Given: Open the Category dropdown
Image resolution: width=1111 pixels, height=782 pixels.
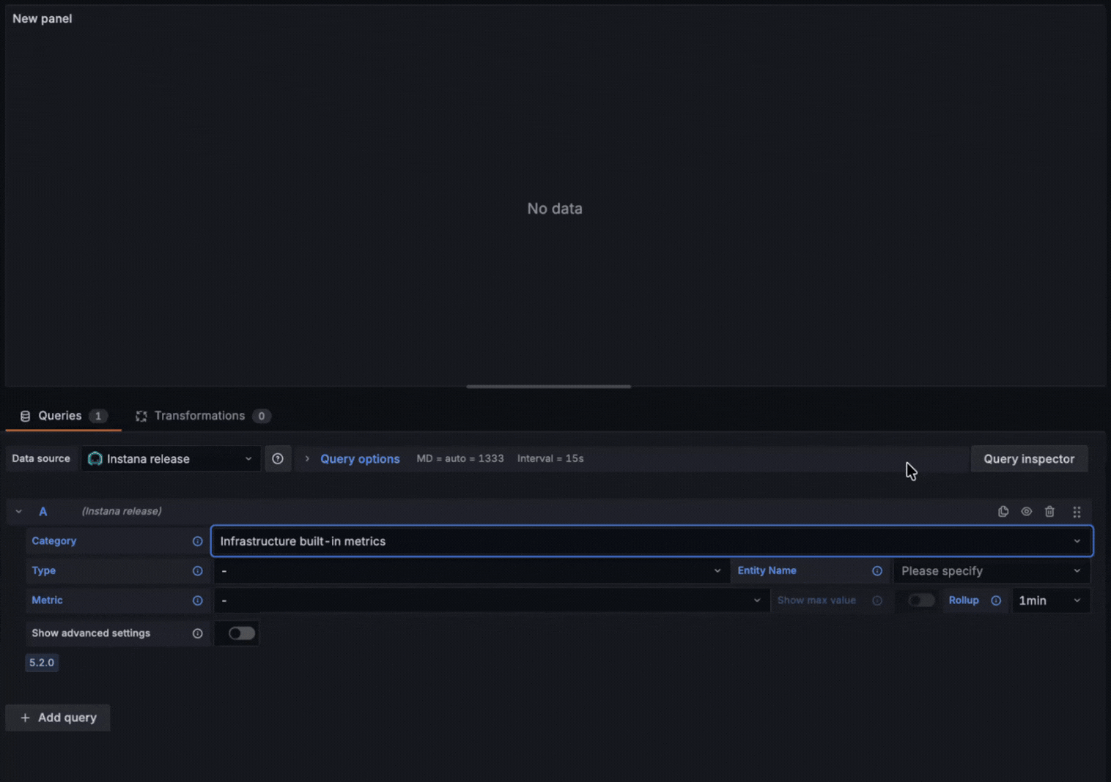Looking at the screenshot, I should pos(652,541).
